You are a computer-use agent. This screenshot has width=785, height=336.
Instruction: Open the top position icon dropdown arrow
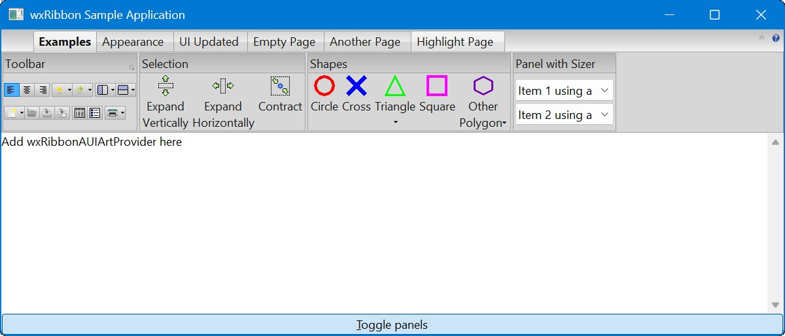[x=133, y=90]
